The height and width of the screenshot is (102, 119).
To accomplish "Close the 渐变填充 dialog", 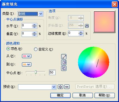I will coord(115,4).
